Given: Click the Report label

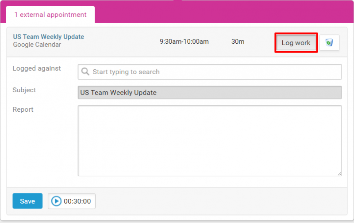Looking at the screenshot, I should 23,110.
